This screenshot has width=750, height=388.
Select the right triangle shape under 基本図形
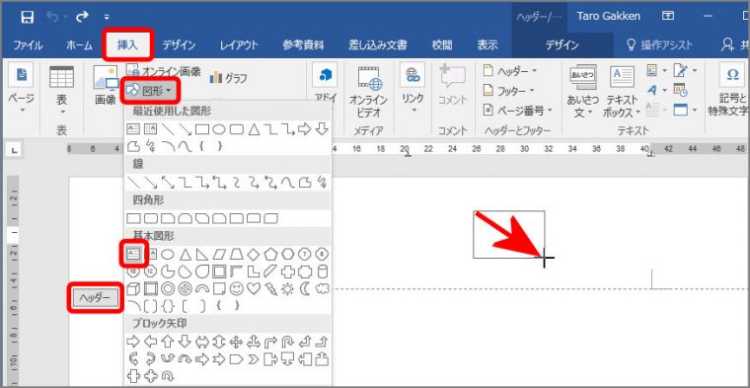coord(202,254)
